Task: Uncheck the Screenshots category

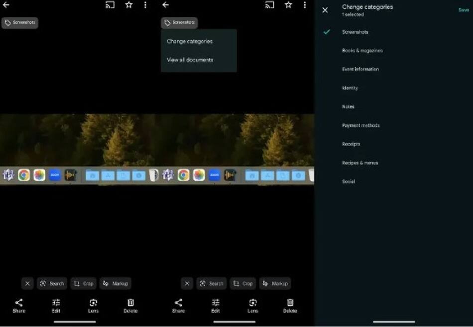Action: (x=327, y=32)
